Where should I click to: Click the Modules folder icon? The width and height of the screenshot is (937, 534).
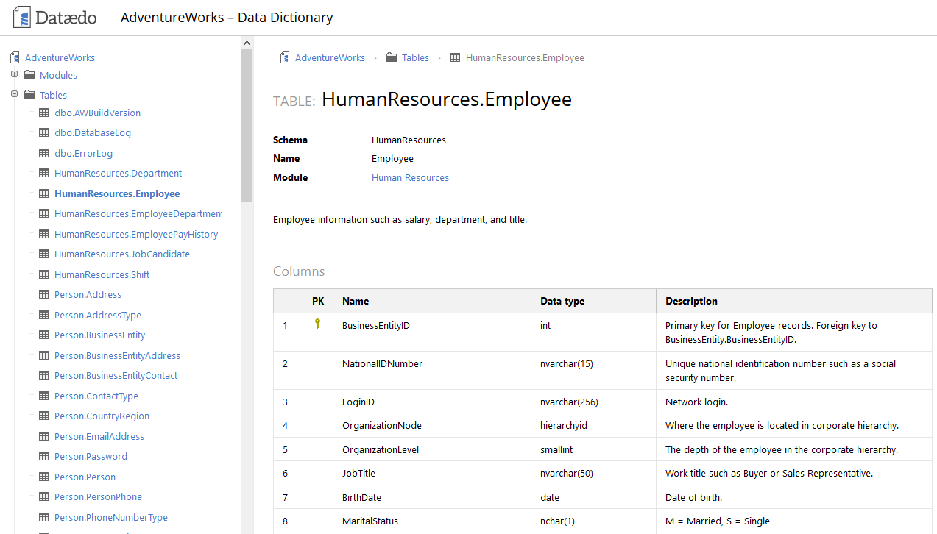[x=29, y=75]
